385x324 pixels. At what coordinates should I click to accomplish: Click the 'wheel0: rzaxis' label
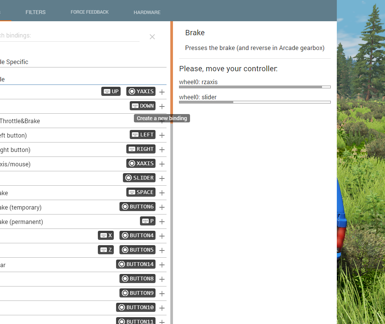(198, 82)
